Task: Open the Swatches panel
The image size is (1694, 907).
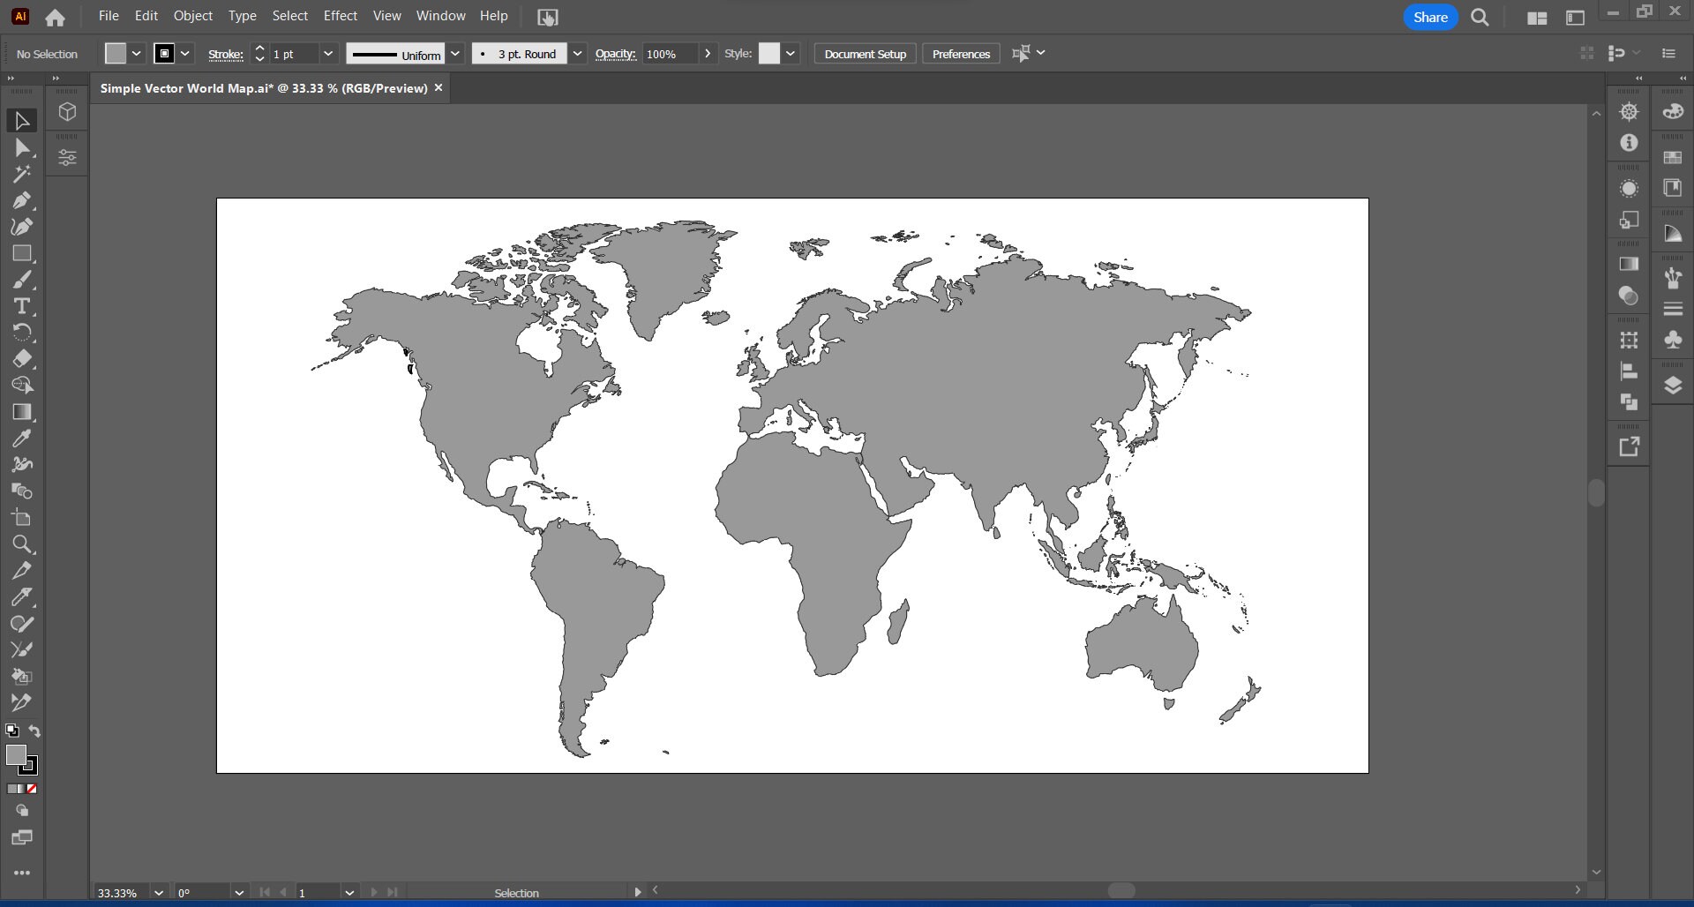Action: click(1673, 159)
